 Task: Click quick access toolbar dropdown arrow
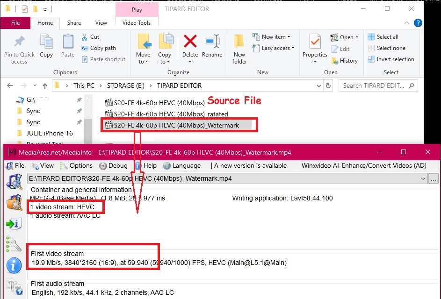pyautogui.click(x=45, y=9)
